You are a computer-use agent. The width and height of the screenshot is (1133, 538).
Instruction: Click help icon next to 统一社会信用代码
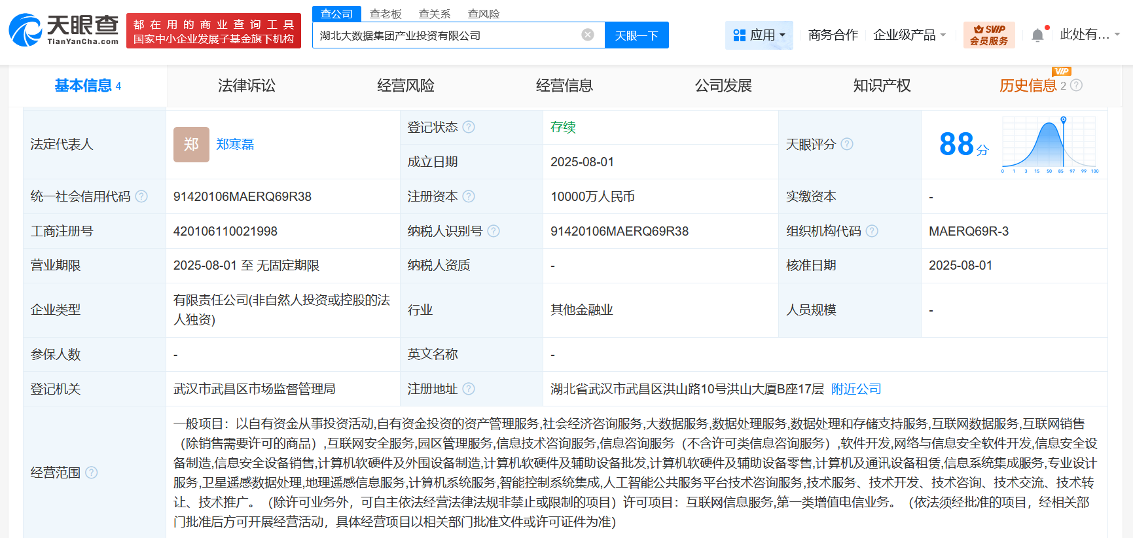(141, 196)
